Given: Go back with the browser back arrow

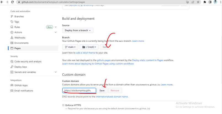Looking at the screenshot, I should click(x=2, y=2).
